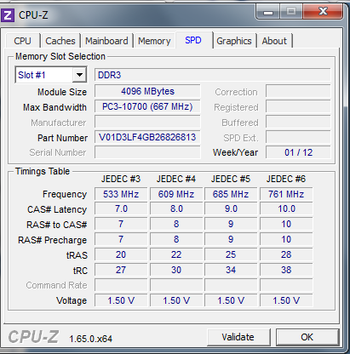Click the 685 MHz frequency cell
The width and height of the screenshot is (350, 354).
point(231,194)
